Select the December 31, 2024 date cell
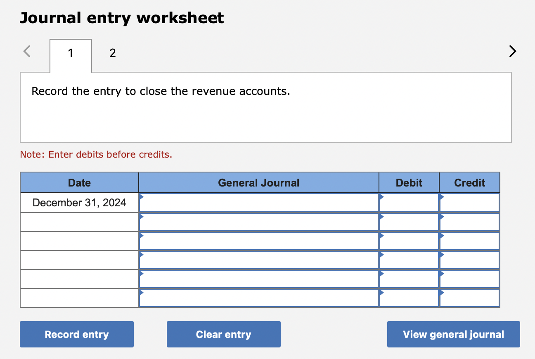 [x=79, y=202]
